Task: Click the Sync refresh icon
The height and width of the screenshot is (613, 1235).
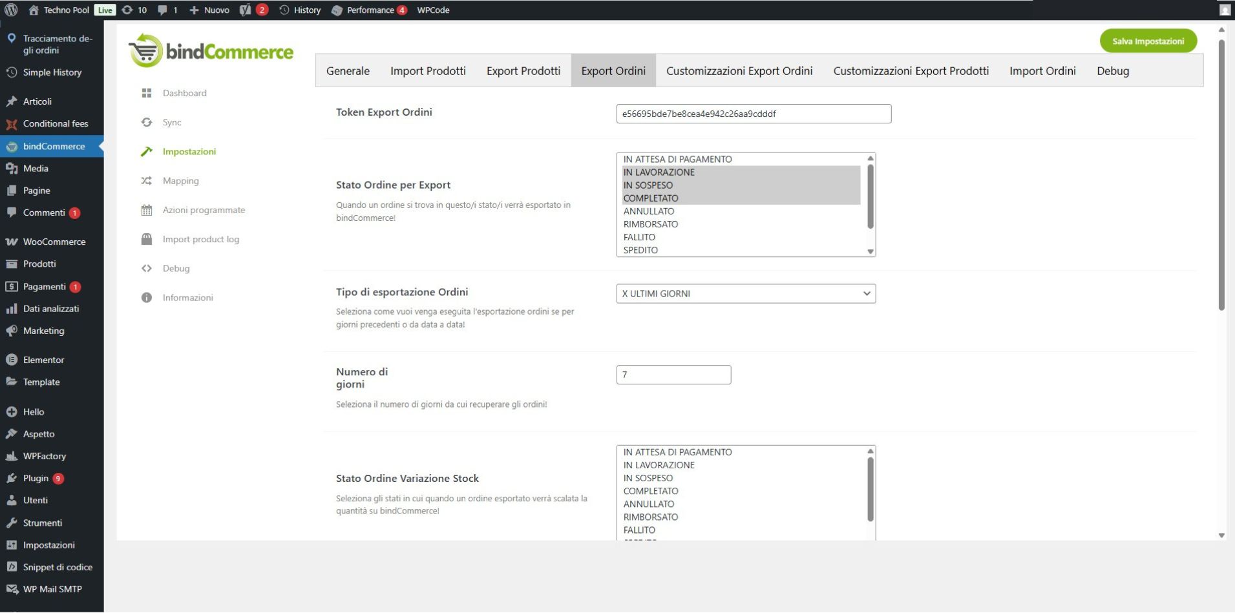Action: 147,122
